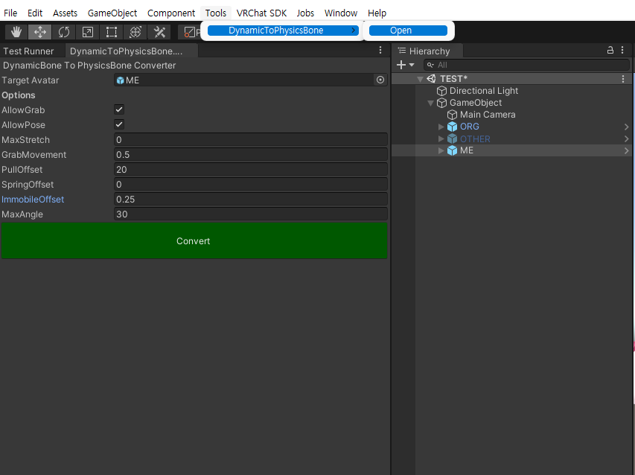Image resolution: width=635 pixels, height=475 pixels.
Task: Open the Component menu
Action: pos(171,13)
